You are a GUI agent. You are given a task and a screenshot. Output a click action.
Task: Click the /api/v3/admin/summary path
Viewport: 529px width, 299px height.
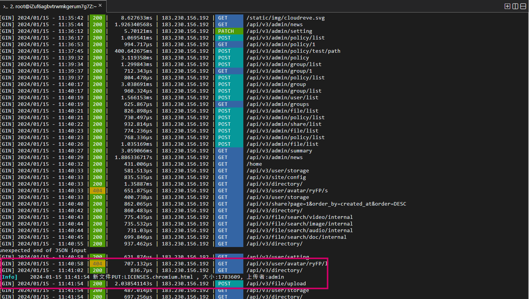click(279, 151)
